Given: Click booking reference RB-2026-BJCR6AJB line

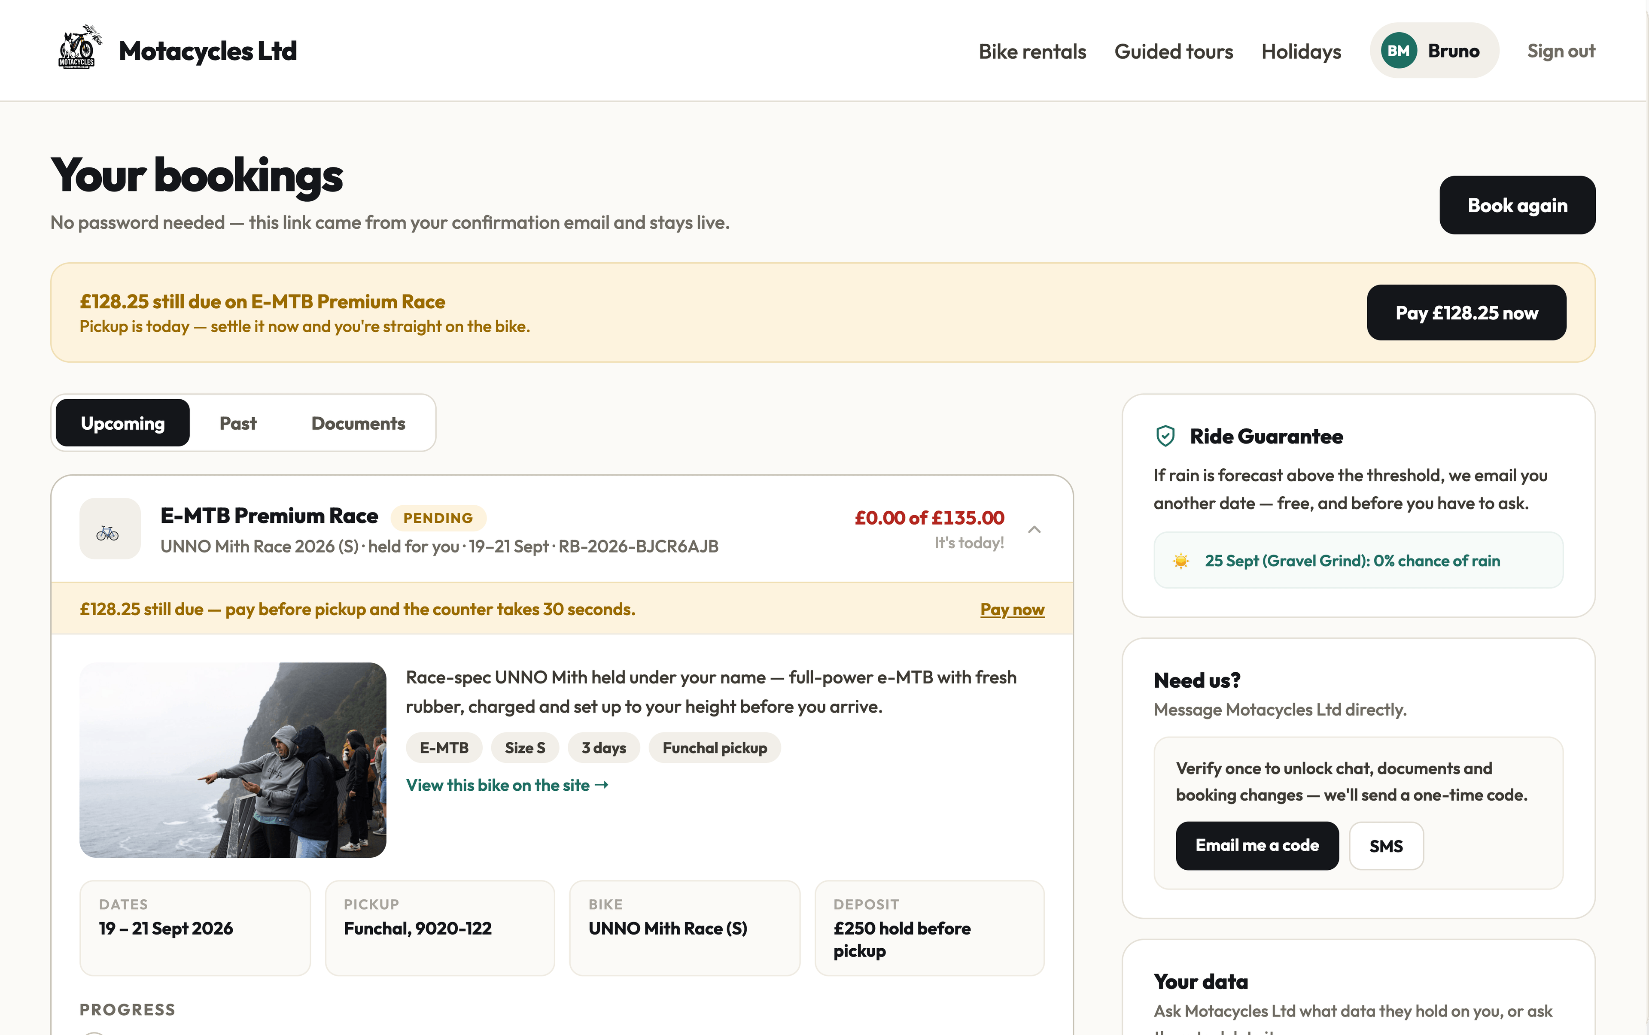Looking at the screenshot, I should tap(439, 546).
